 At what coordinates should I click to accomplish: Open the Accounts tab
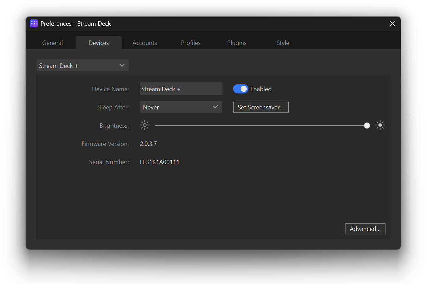144,43
